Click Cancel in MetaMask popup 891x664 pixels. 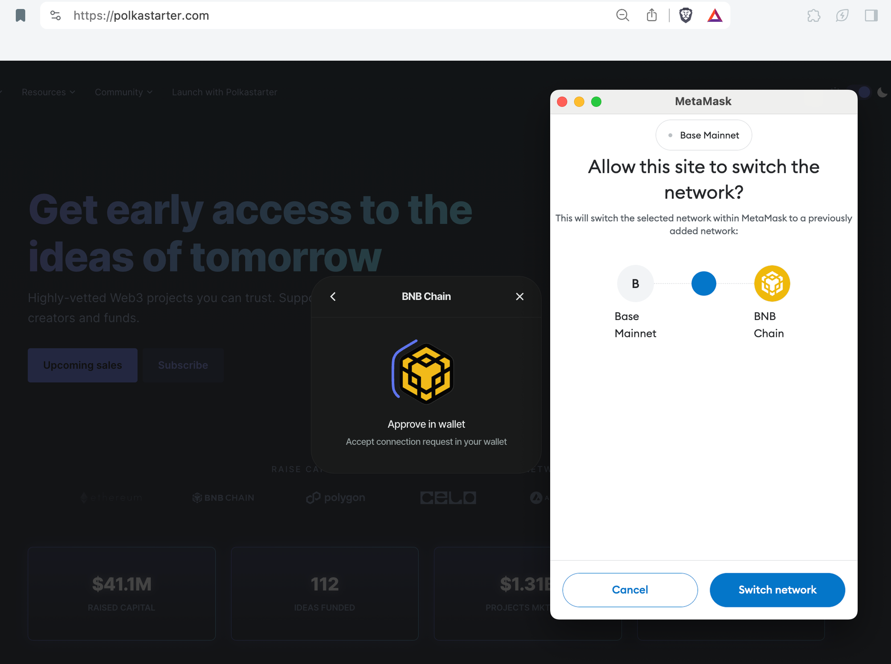[629, 590]
